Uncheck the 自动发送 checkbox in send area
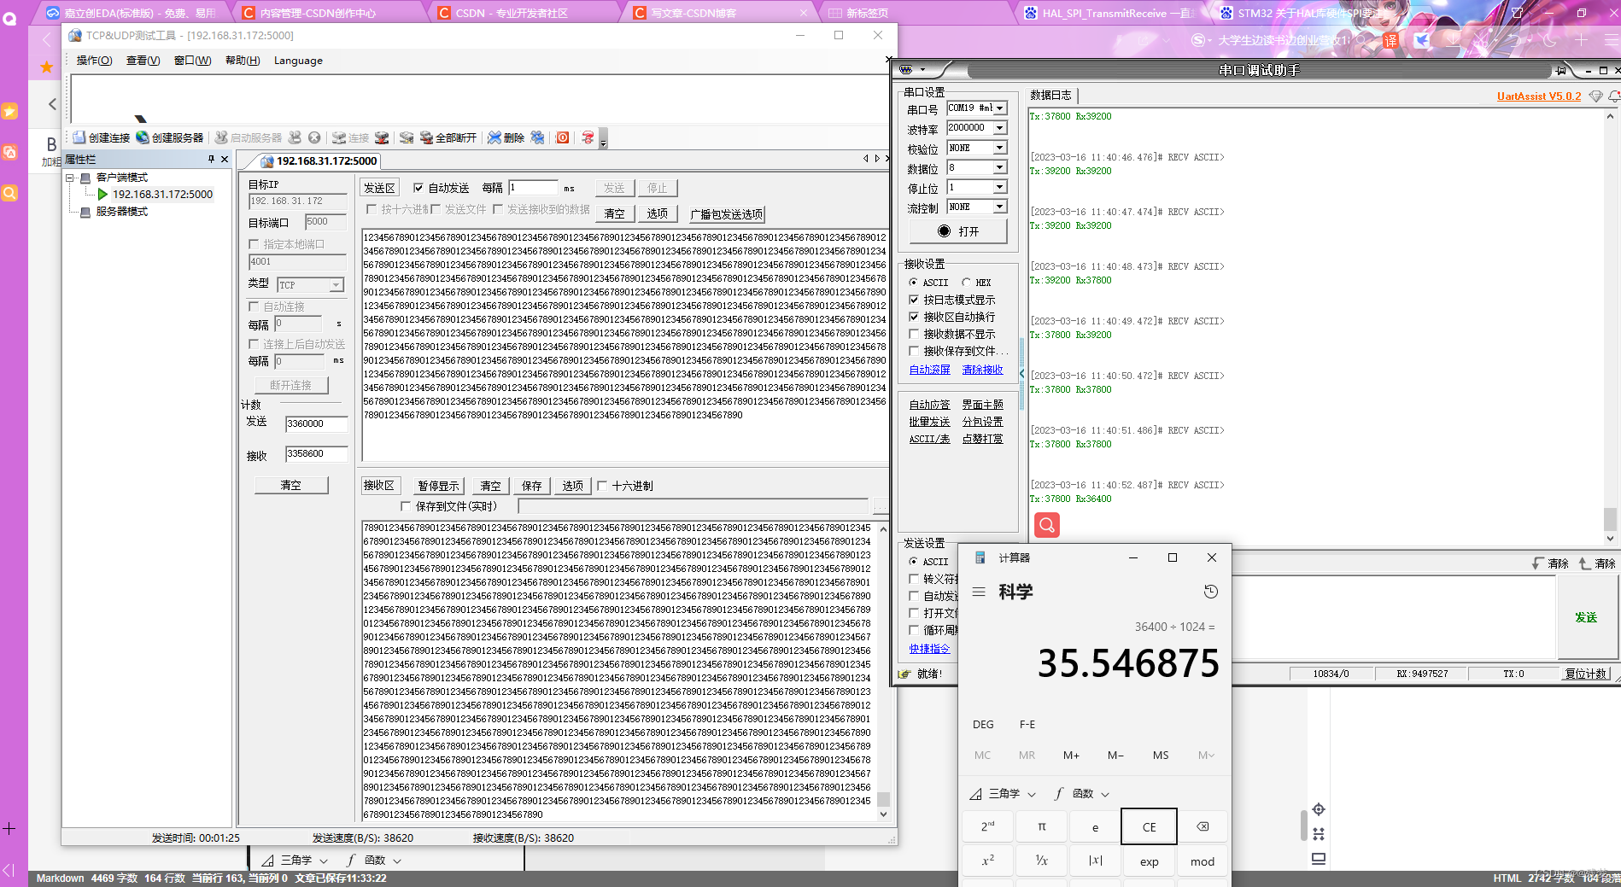The width and height of the screenshot is (1621, 887). (418, 188)
